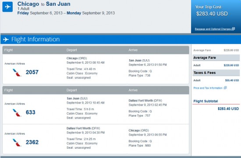Click American Airlines logo for flight 2362
Image resolution: width=241 pixels, height=158 pixels.
17,143
